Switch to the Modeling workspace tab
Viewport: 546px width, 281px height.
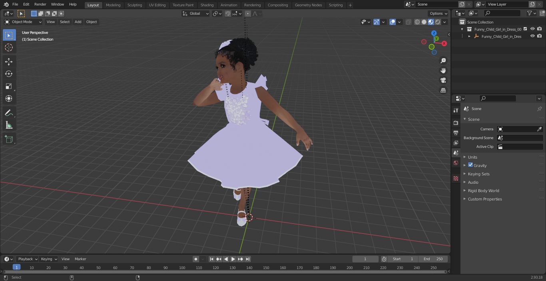[113, 5]
